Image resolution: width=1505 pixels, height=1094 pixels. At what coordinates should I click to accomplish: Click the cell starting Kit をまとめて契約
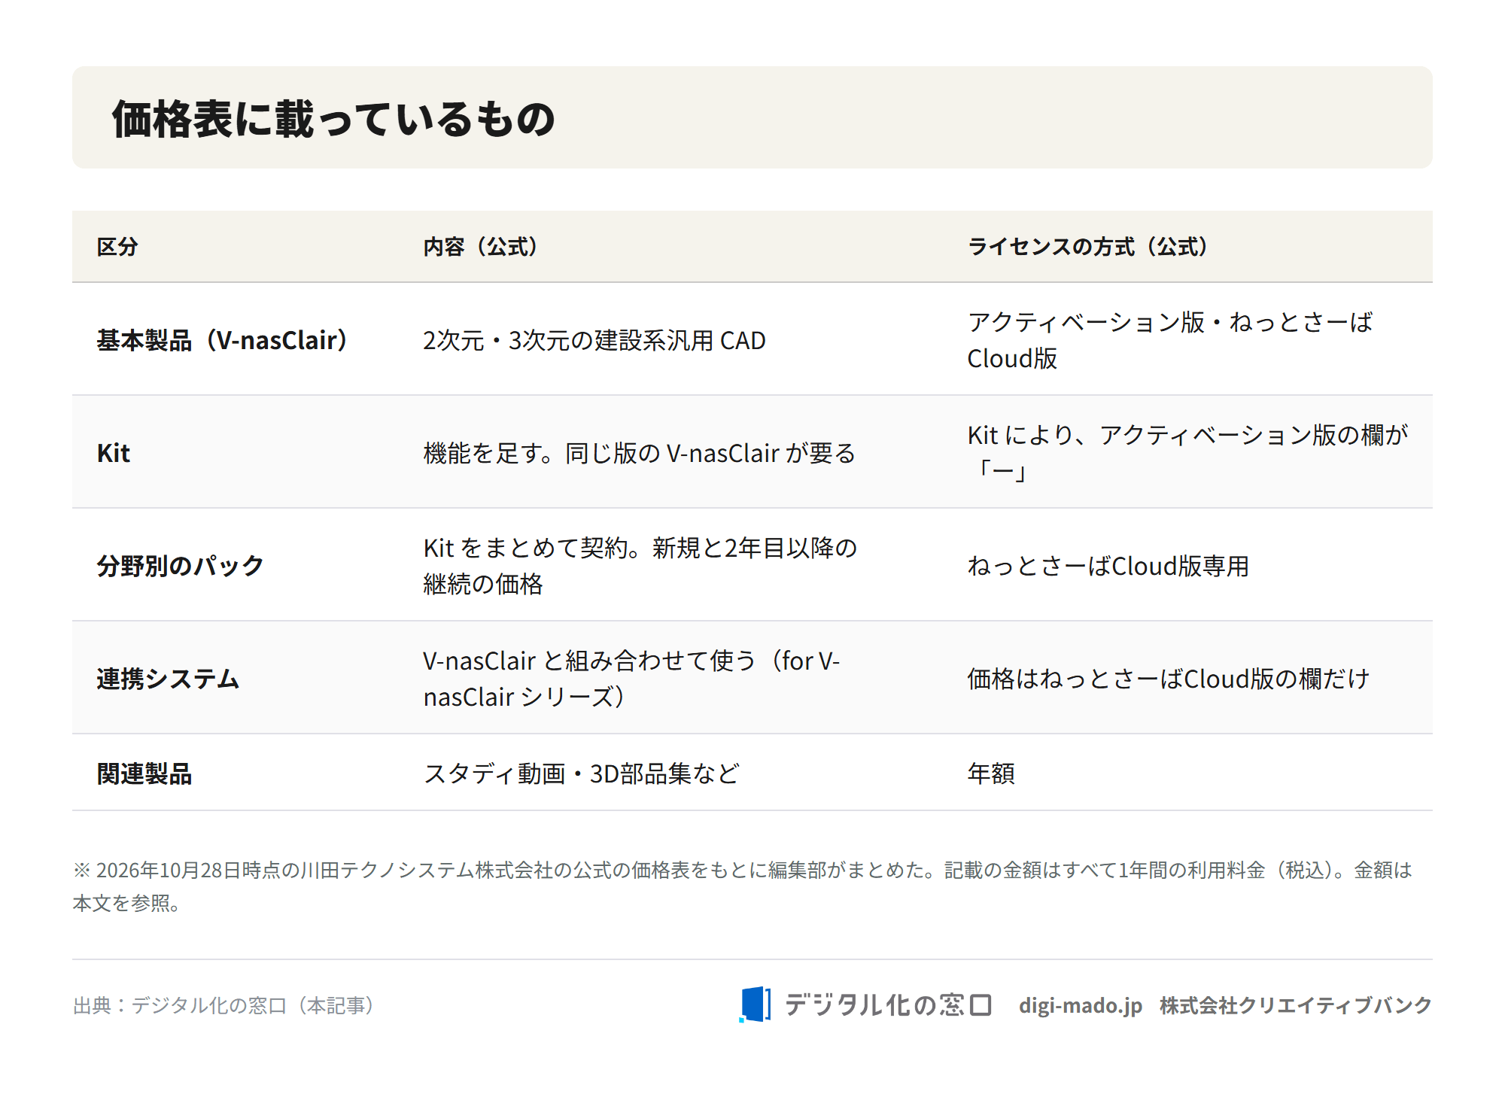click(x=640, y=566)
